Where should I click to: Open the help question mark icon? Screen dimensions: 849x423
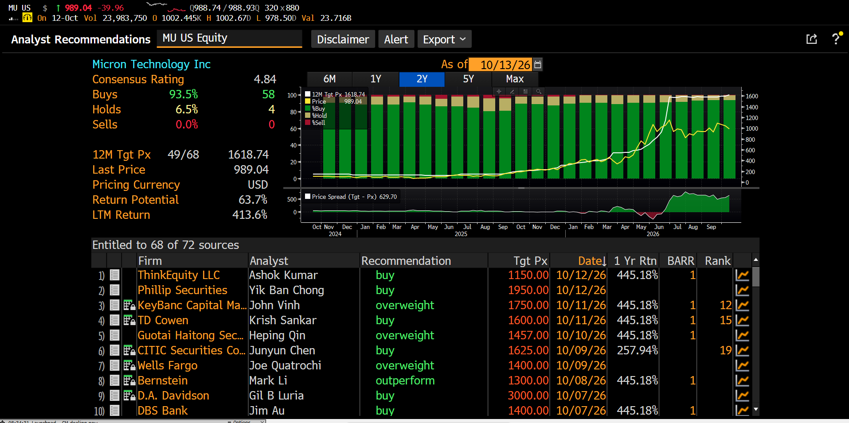point(836,39)
